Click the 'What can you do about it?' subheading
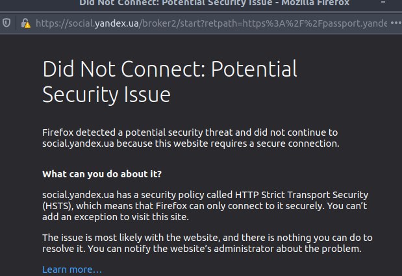 [102, 174]
